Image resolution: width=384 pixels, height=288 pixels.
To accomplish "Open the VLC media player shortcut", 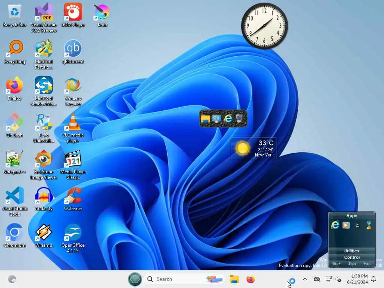I will (73, 128).
